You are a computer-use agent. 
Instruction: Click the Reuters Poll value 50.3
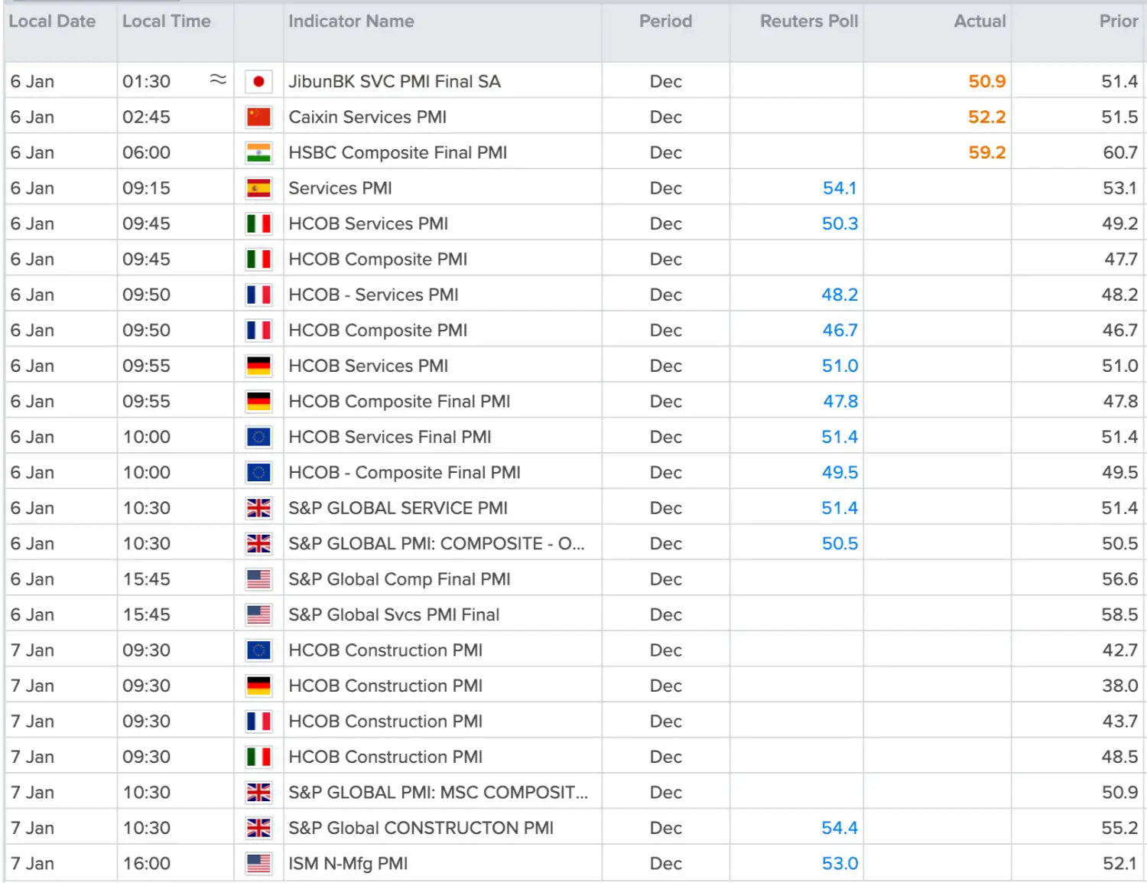(x=840, y=223)
